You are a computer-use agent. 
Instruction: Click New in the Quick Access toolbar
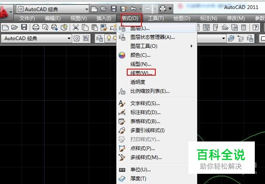tap(94, 9)
